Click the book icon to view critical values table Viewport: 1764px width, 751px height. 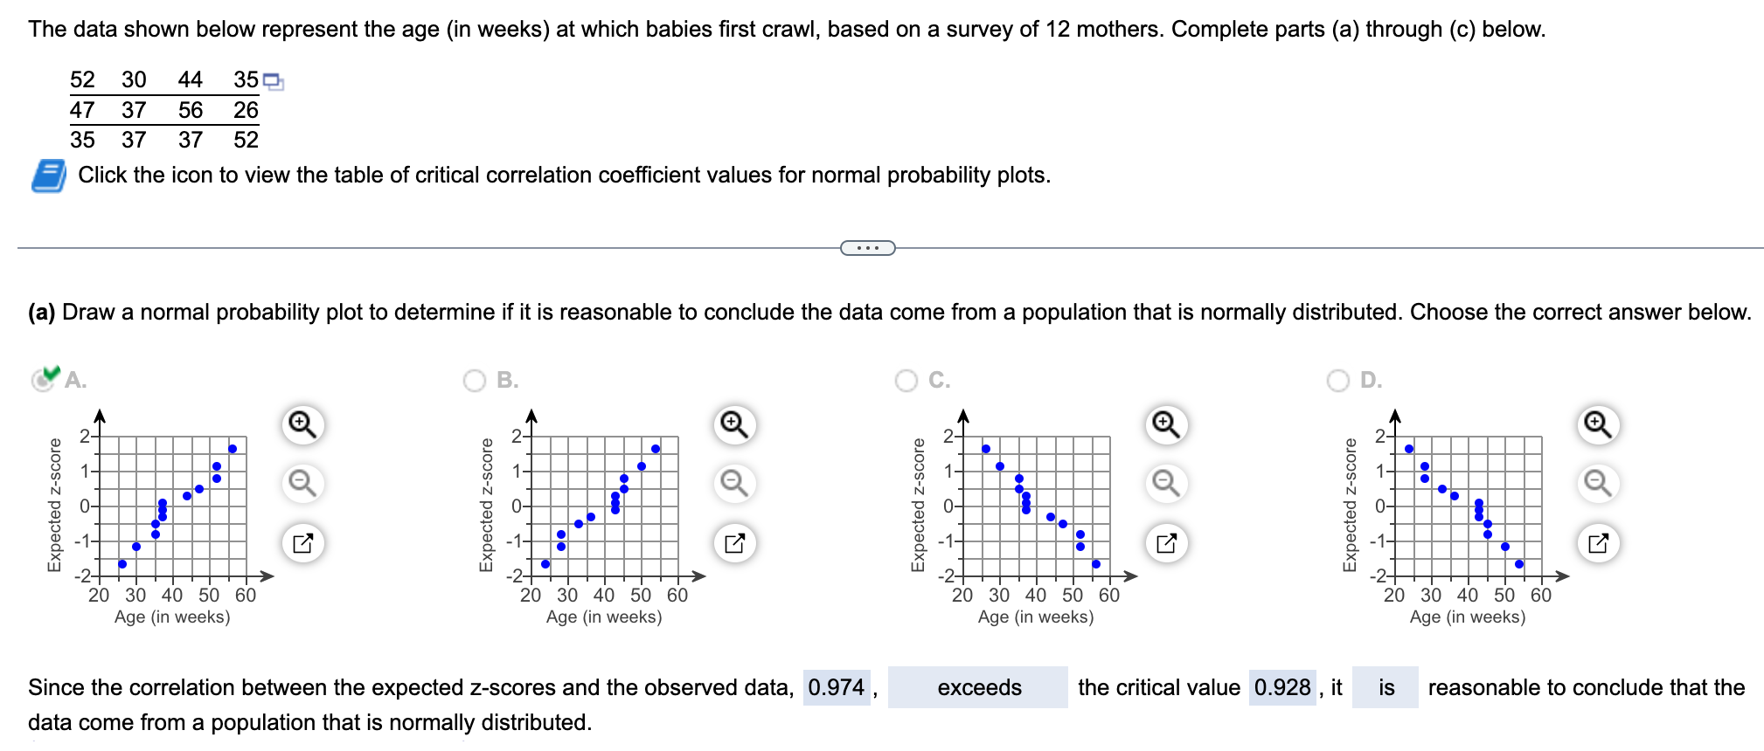(x=47, y=175)
